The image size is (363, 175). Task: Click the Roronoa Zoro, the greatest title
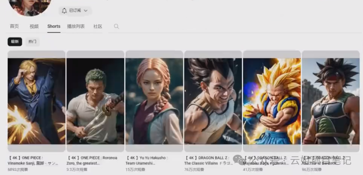[92, 161]
